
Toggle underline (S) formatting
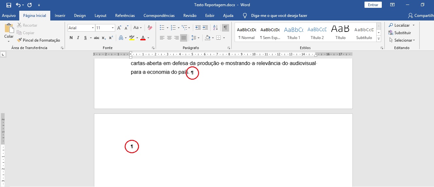85,38
